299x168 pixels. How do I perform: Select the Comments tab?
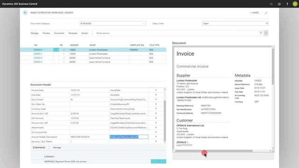tap(39, 147)
